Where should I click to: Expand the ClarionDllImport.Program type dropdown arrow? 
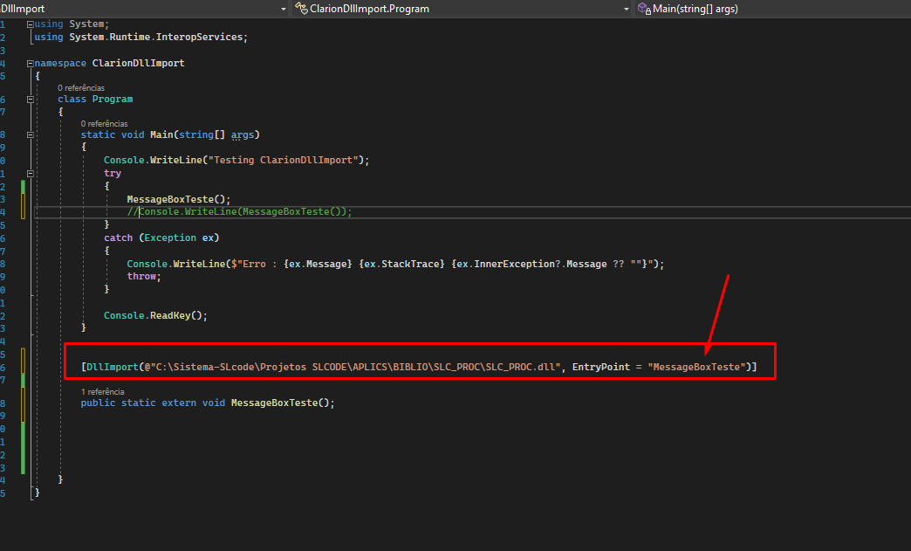[x=625, y=9]
